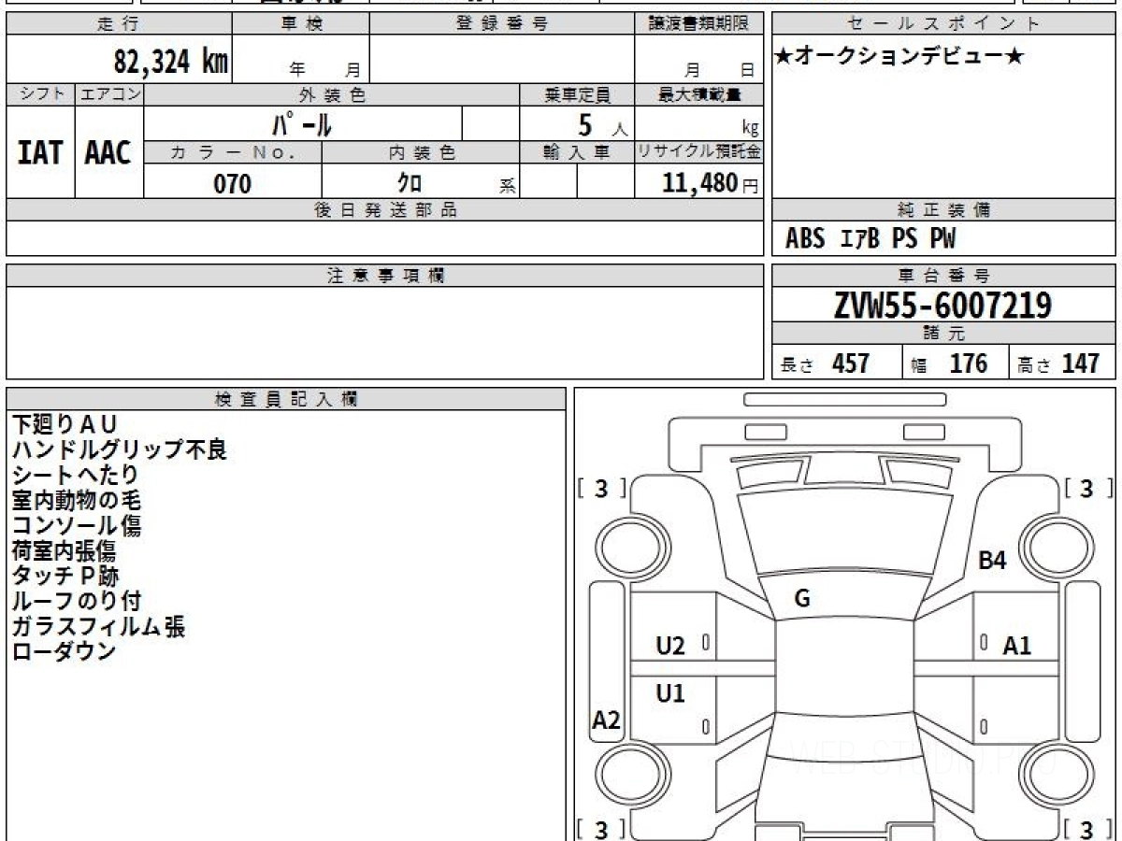The height and width of the screenshot is (841, 1122).
Task: Click the A1 damage mark on diagram
Action: pos(1017,646)
